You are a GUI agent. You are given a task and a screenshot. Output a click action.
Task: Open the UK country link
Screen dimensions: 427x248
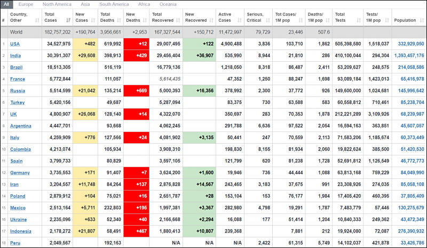point(13,114)
